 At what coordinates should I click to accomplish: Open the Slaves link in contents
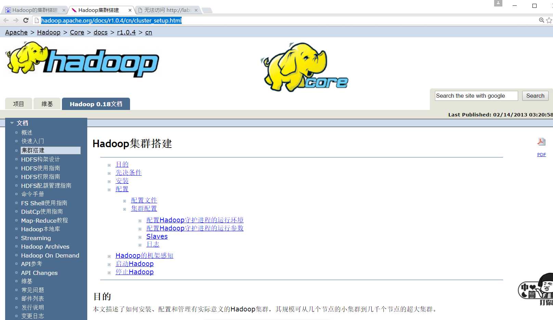157,236
